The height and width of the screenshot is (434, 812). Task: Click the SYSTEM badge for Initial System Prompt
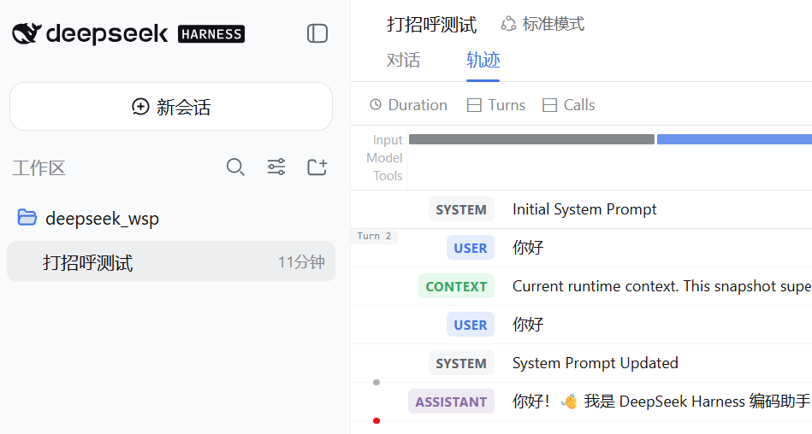(461, 209)
